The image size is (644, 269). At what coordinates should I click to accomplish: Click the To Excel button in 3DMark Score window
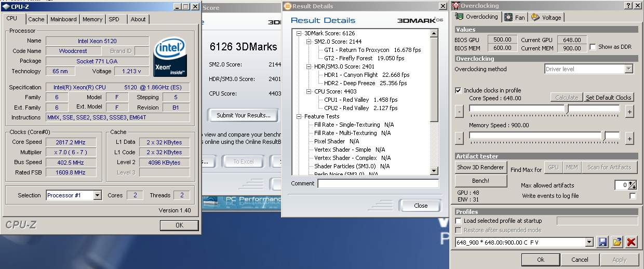tap(244, 162)
